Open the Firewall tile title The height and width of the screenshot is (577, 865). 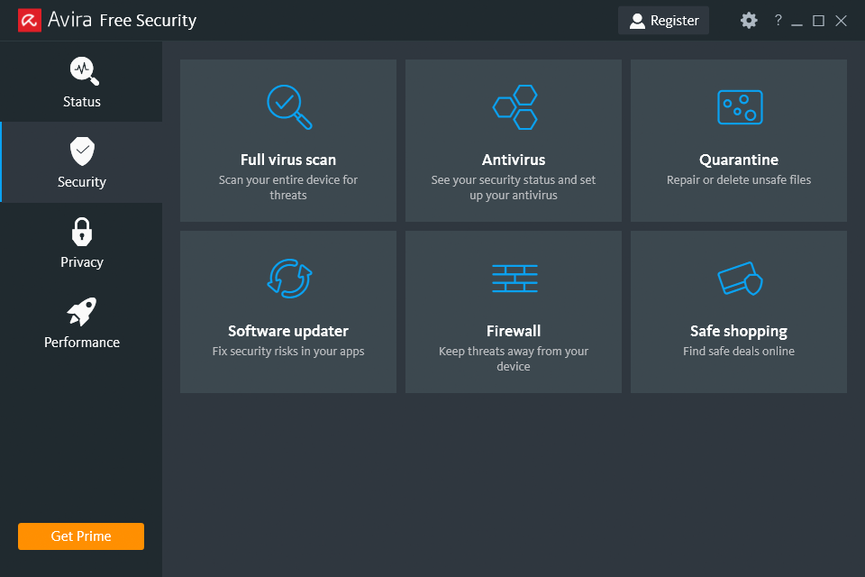[x=514, y=331]
